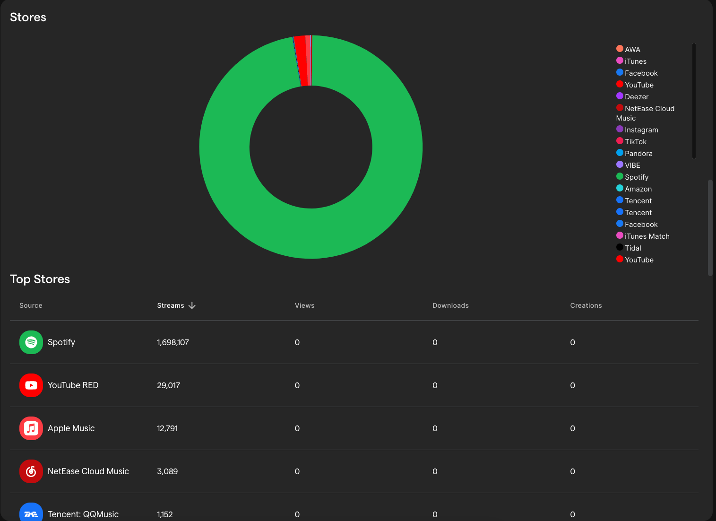This screenshot has height=521, width=716.
Task: Select the NetEase Cloud Music store name in the table
Action: click(88, 471)
